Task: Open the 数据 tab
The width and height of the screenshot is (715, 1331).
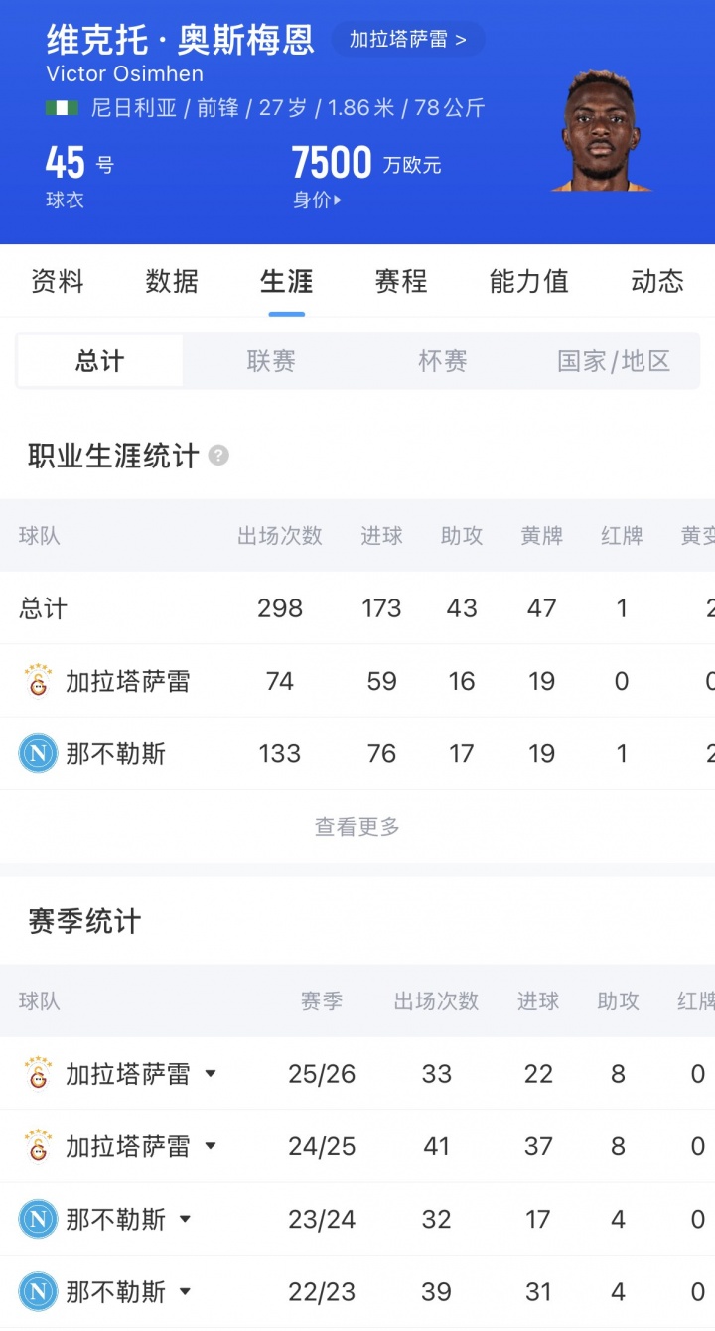Action: (172, 281)
